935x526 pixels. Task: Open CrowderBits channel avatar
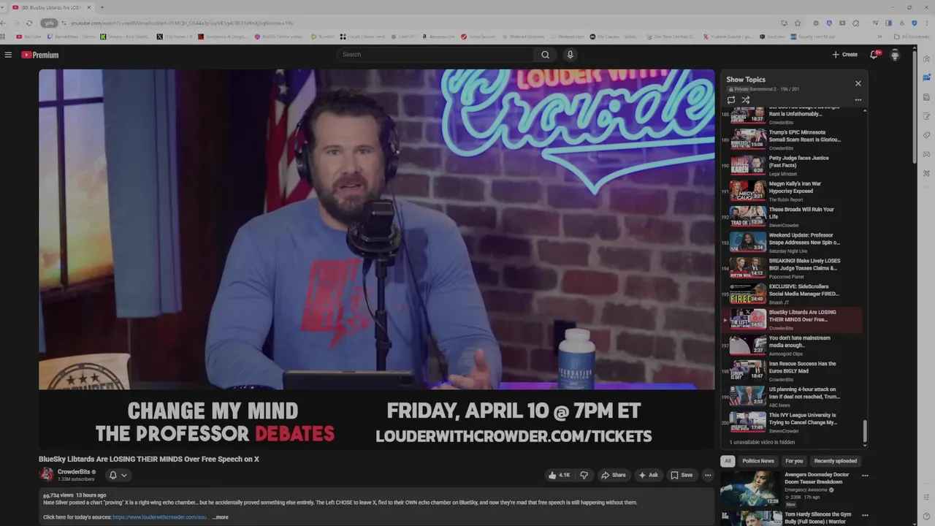[x=47, y=475]
